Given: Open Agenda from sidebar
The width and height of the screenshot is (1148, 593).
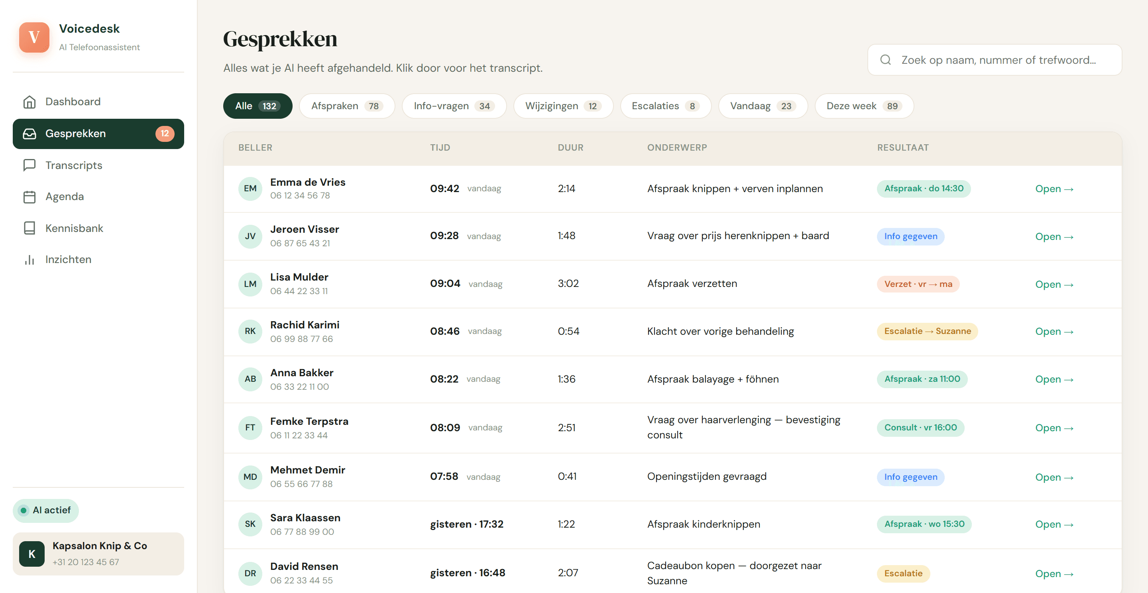Looking at the screenshot, I should pyautogui.click(x=98, y=196).
